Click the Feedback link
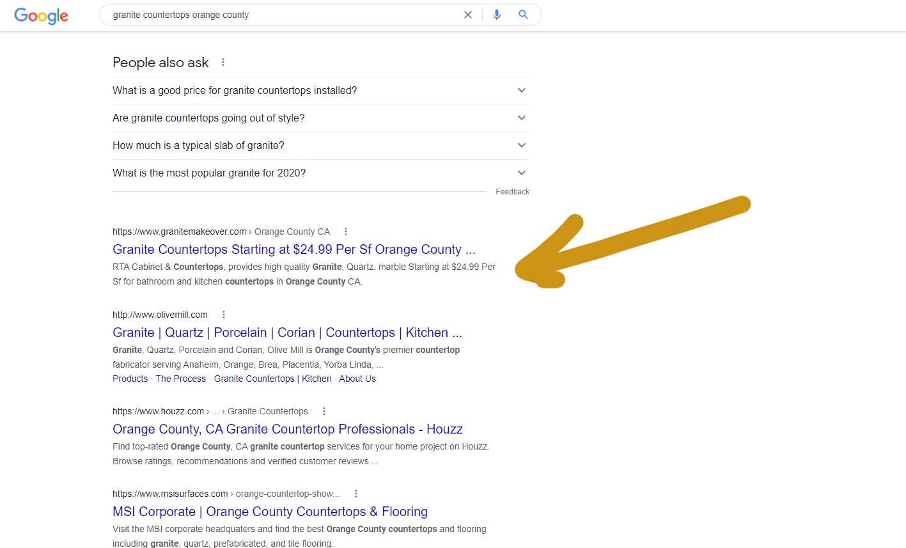The image size is (906, 548). tap(513, 192)
